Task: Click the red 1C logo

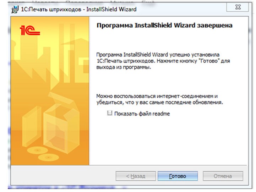Action: coord(30,30)
